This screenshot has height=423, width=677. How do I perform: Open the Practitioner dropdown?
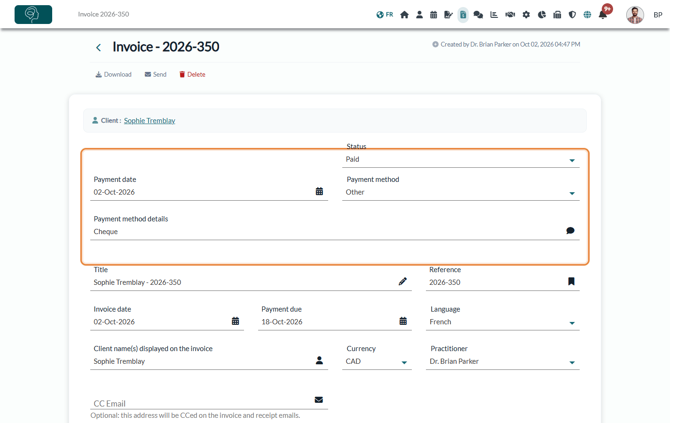pyautogui.click(x=503, y=361)
